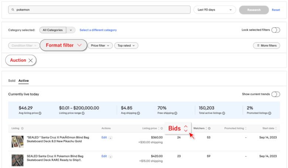Click the search magnifier icon
Viewport: 288px width, 168px height.
pos(13,10)
